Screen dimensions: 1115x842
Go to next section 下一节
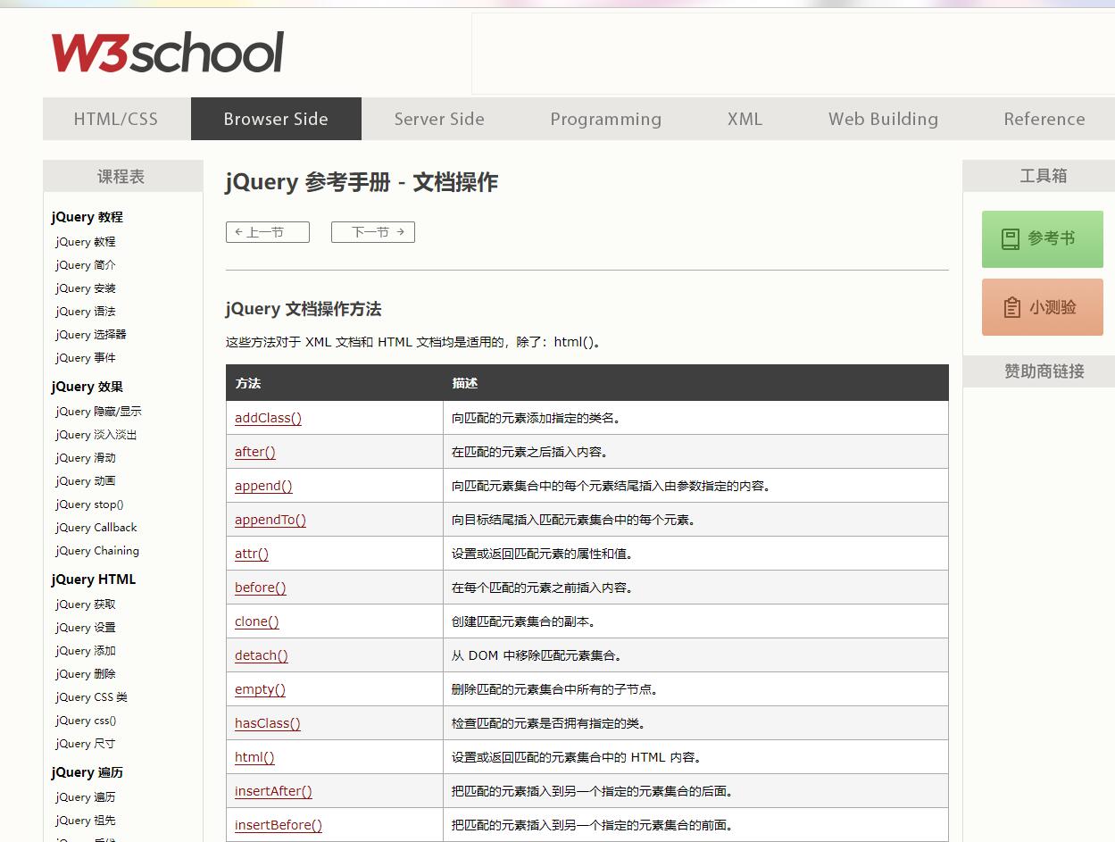tap(372, 232)
